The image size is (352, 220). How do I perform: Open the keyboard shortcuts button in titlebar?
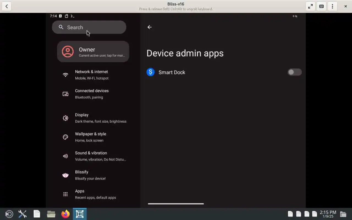(321, 6)
